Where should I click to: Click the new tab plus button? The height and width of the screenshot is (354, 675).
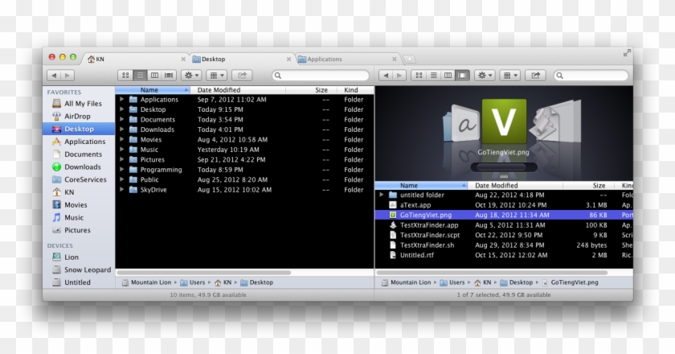coord(410,59)
